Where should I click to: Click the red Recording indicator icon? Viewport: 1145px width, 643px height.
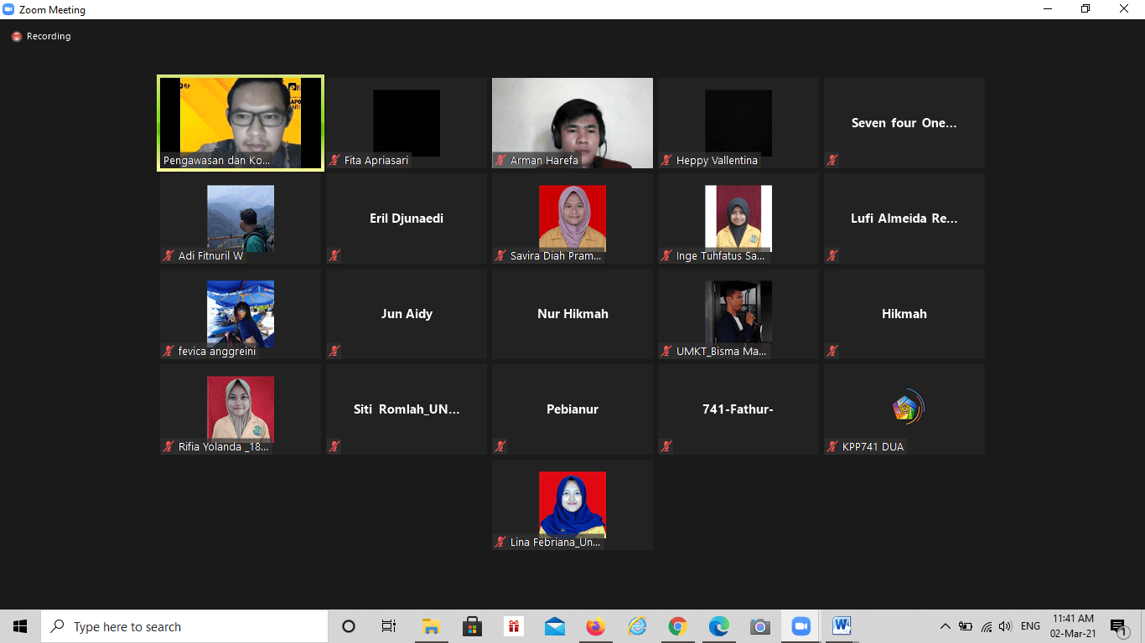click(16, 37)
